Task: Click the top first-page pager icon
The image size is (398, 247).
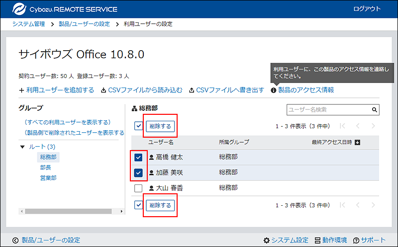Action: [x=342, y=126]
